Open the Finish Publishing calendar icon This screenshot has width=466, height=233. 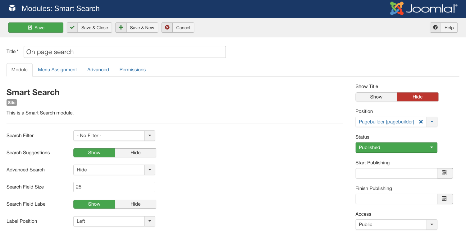pyautogui.click(x=445, y=199)
